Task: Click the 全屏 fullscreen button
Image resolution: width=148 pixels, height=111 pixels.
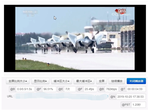Action: click(101, 81)
